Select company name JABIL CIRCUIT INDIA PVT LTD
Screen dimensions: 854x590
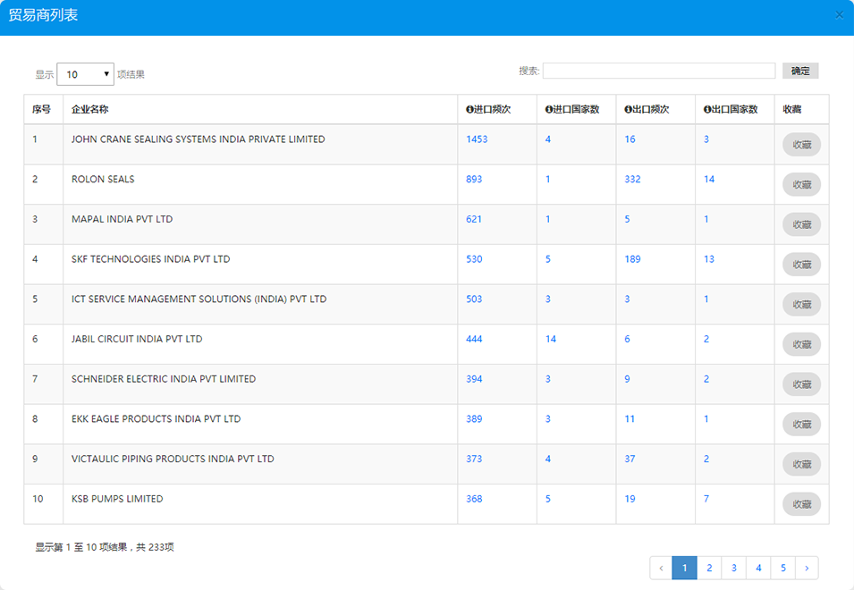coord(137,339)
